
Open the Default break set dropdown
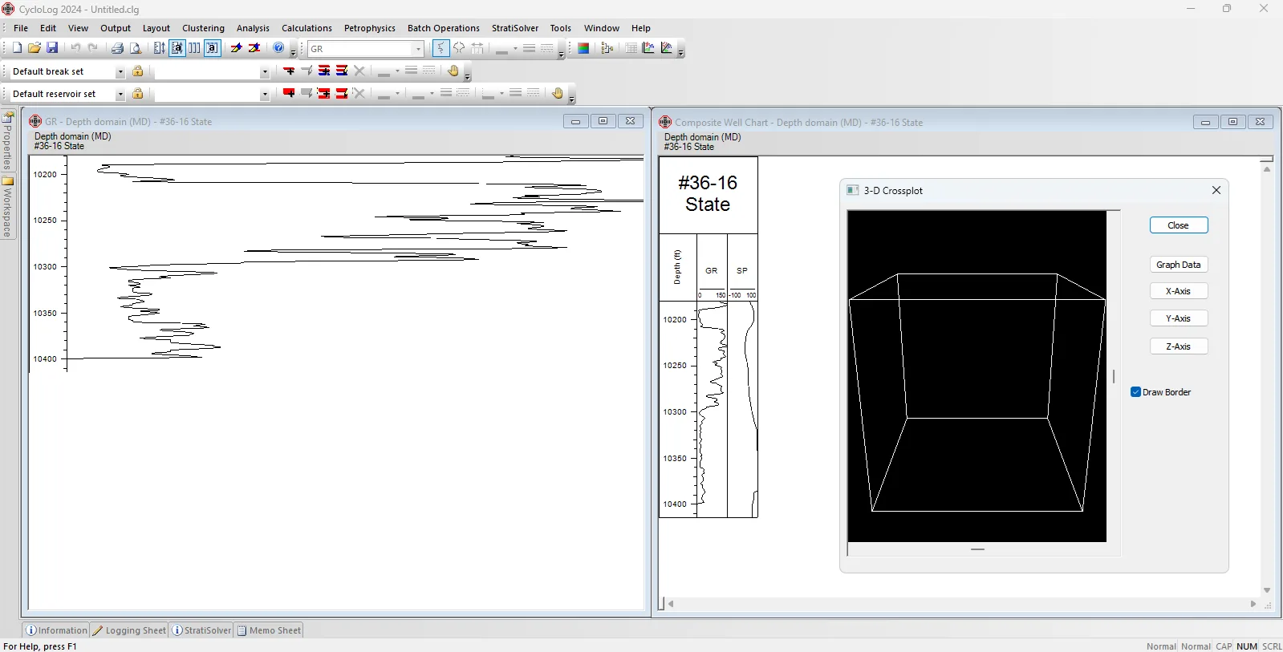[120, 72]
